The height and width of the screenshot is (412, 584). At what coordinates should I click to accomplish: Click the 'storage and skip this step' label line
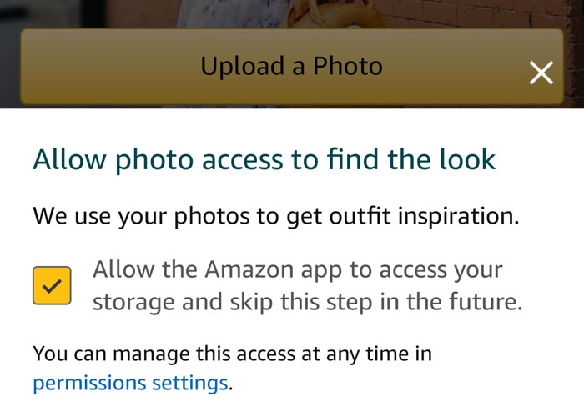(x=307, y=302)
